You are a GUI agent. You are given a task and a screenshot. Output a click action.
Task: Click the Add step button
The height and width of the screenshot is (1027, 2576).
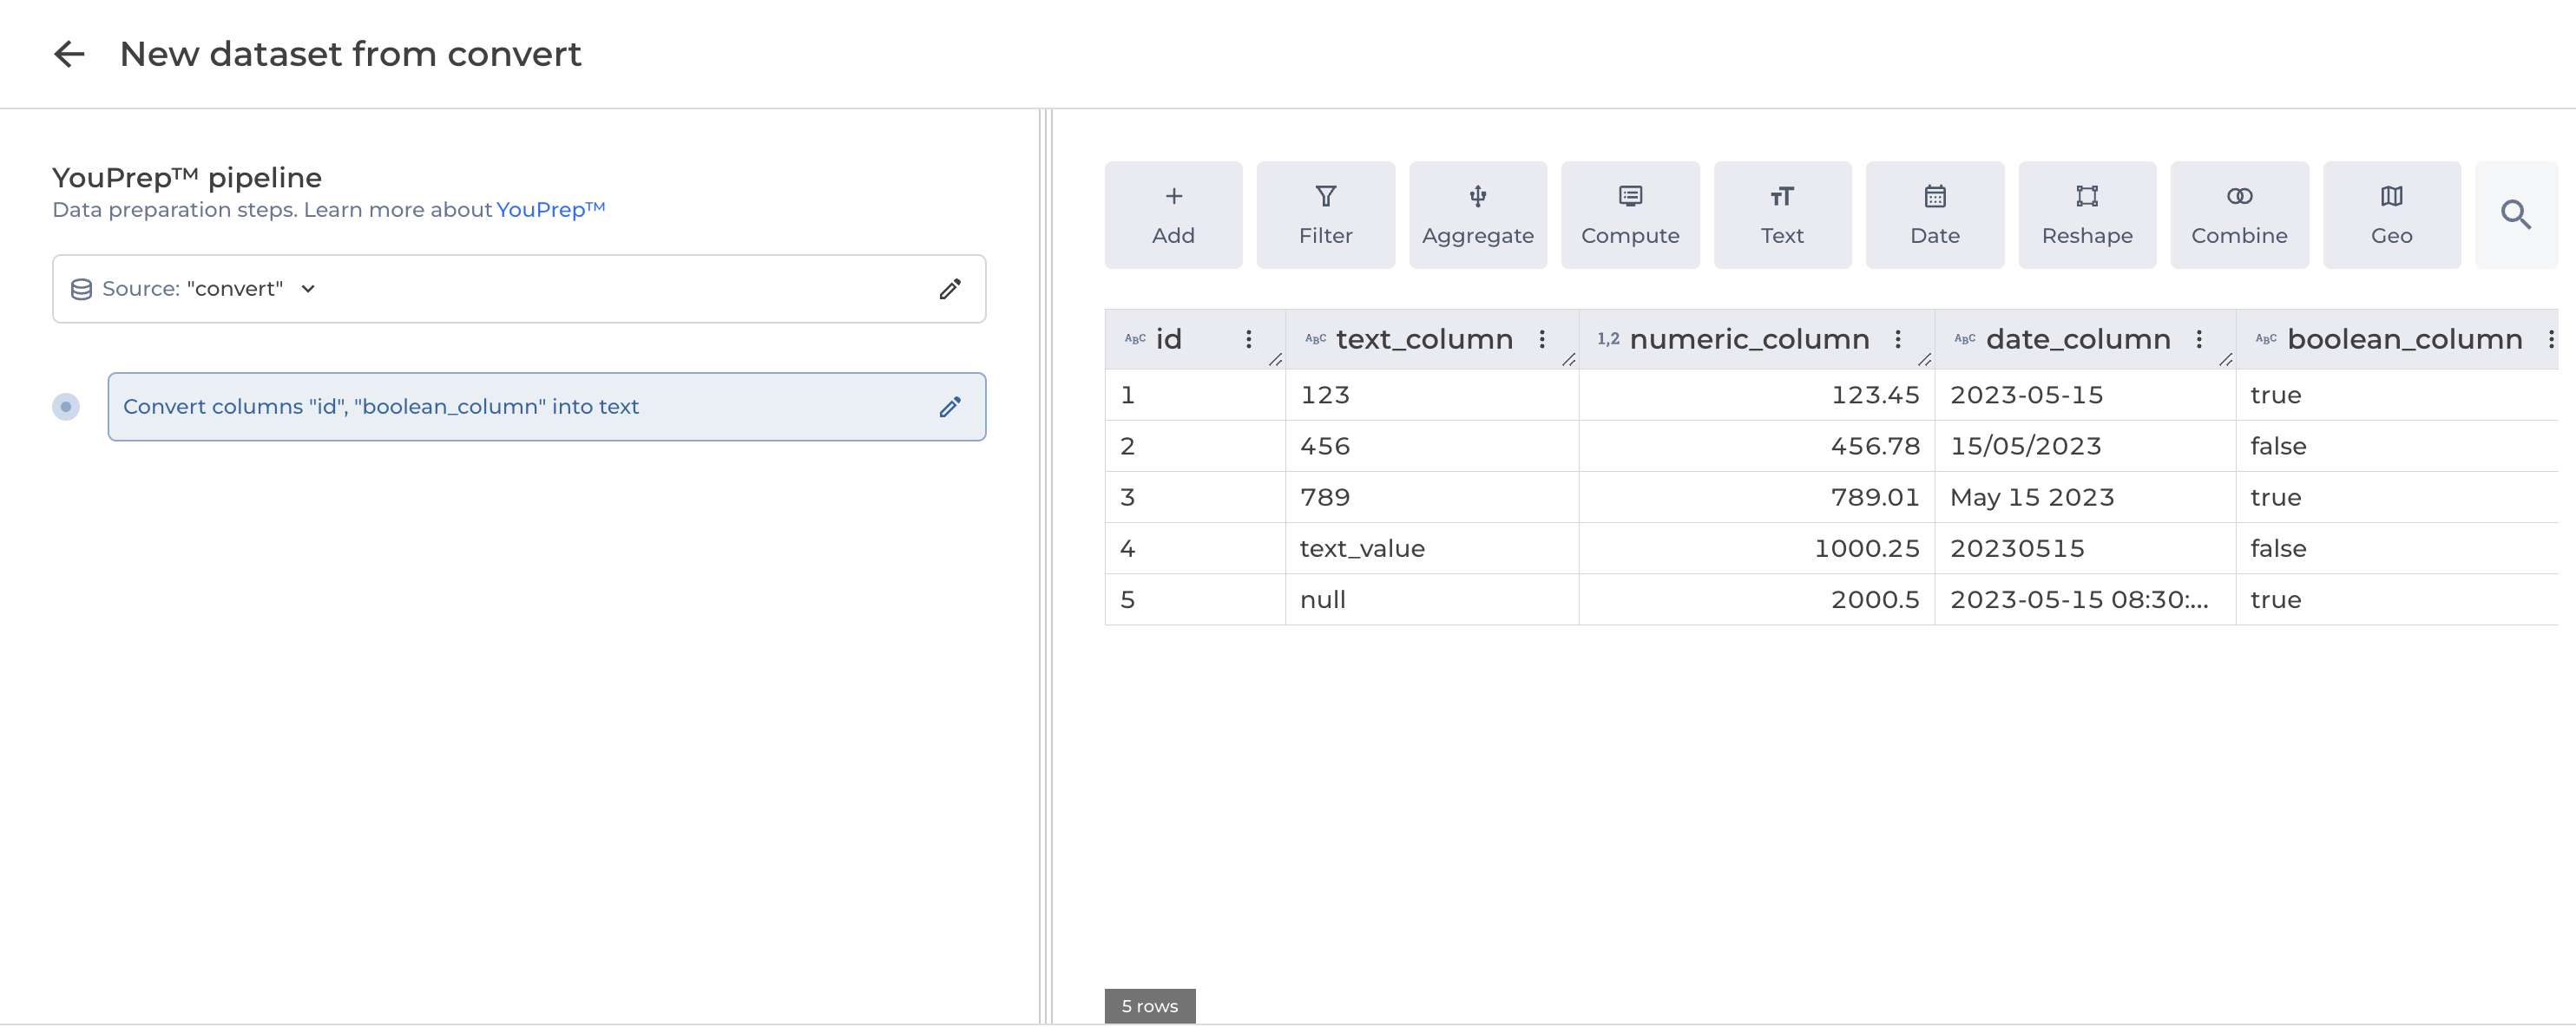1172,215
